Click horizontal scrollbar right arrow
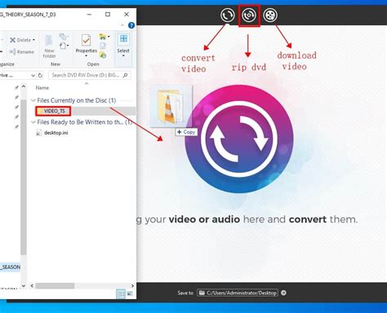This screenshot has height=313, width=387. 132,286
